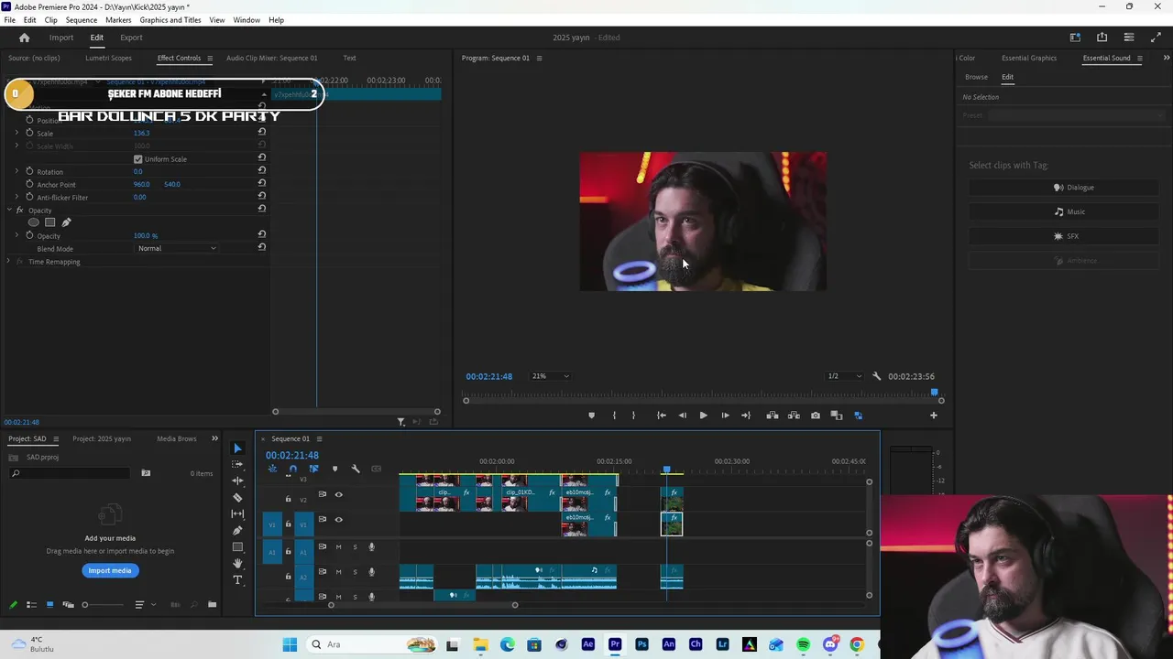Screen dimensions: 1173x659
Task: Click the Filter properties funnel icon
Action: point(400,422)
